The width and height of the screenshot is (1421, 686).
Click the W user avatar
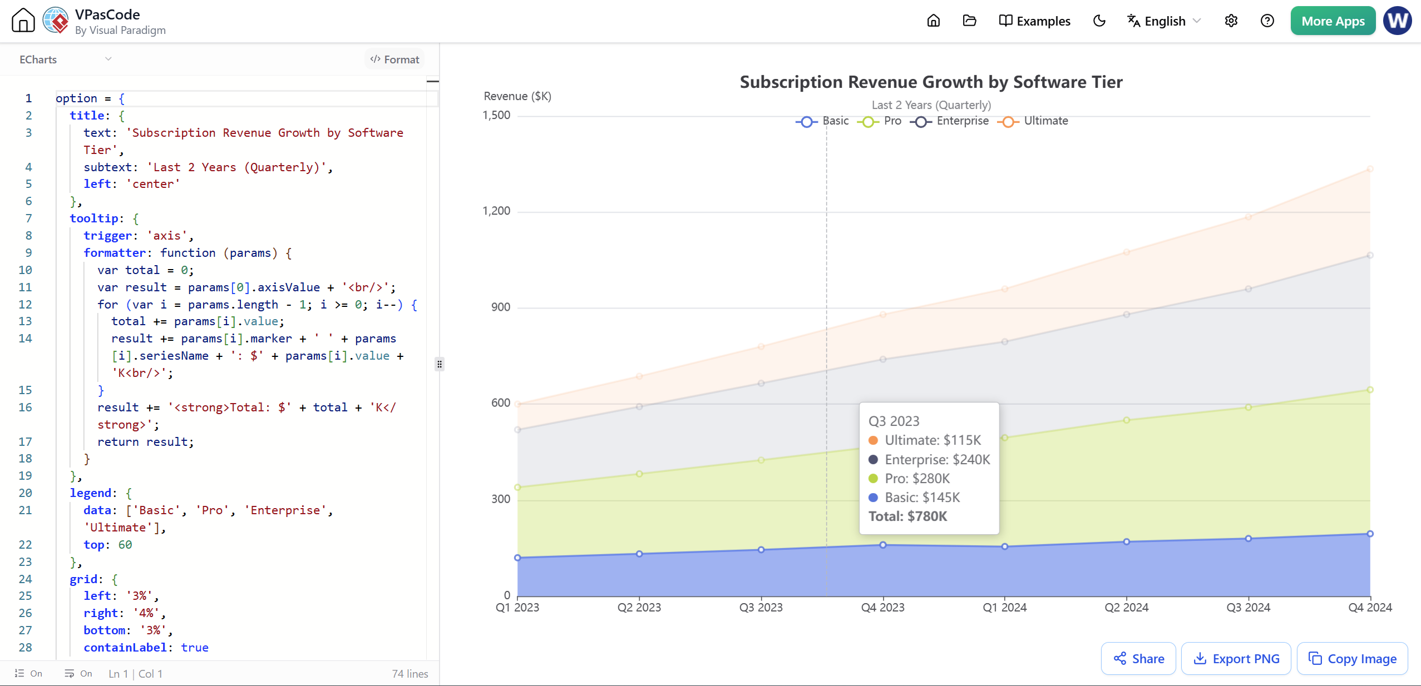[1397, 21]
